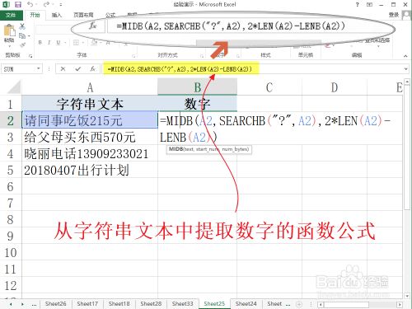Switch to the 公式 Formulas tab
The height and width of the screenshot is (309, 412).
pyautogui.click(x=110, y=16)
